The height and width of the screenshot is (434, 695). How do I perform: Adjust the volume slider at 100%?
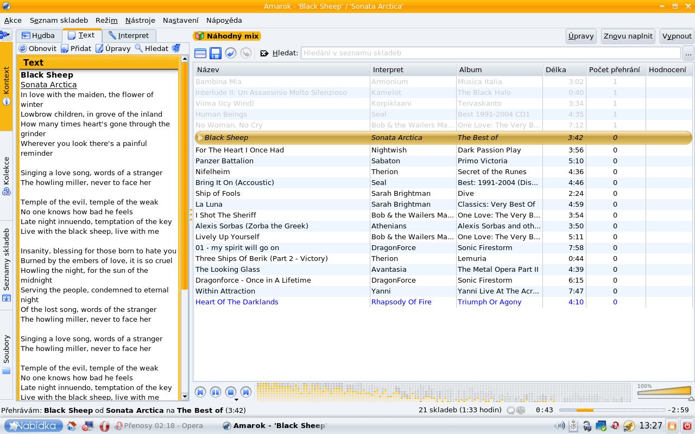[x=665, y=392]
